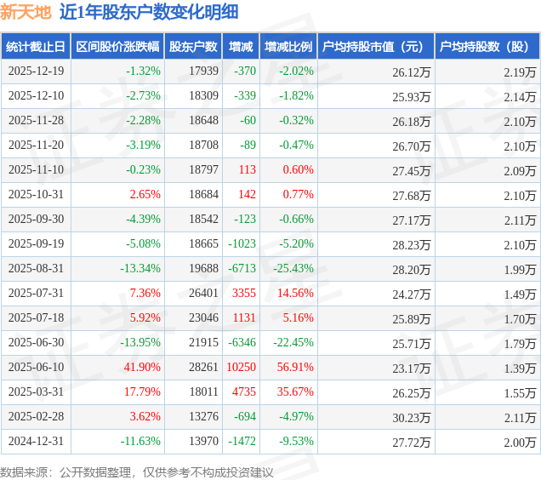Click the change ratio -25.43%
Image resolution: width=541 pixels, height=480 pixels.
[x=293, y=269]
